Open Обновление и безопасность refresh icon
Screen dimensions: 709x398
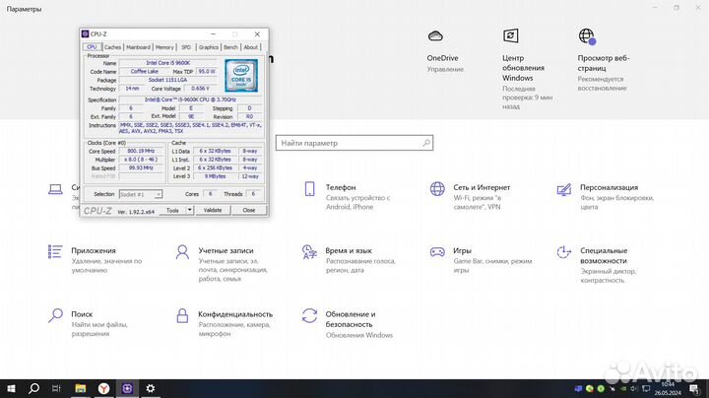(310, 315)
